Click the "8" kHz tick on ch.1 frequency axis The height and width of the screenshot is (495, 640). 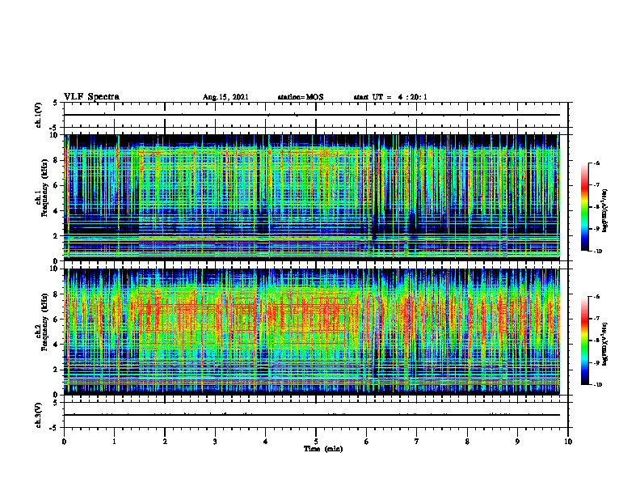tap(57, 160)
